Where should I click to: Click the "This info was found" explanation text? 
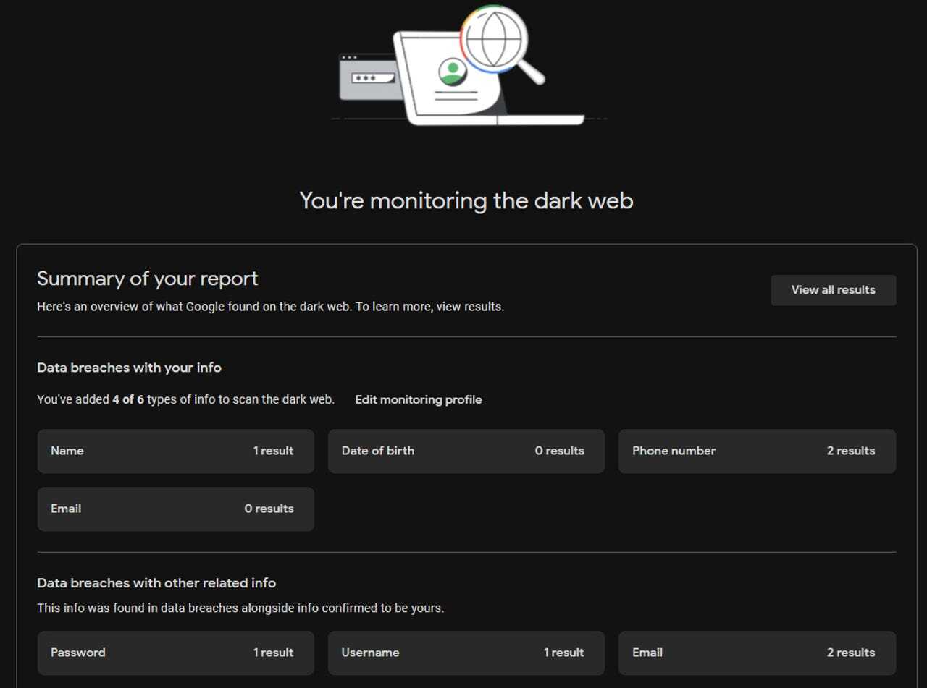tap(240, 608)
